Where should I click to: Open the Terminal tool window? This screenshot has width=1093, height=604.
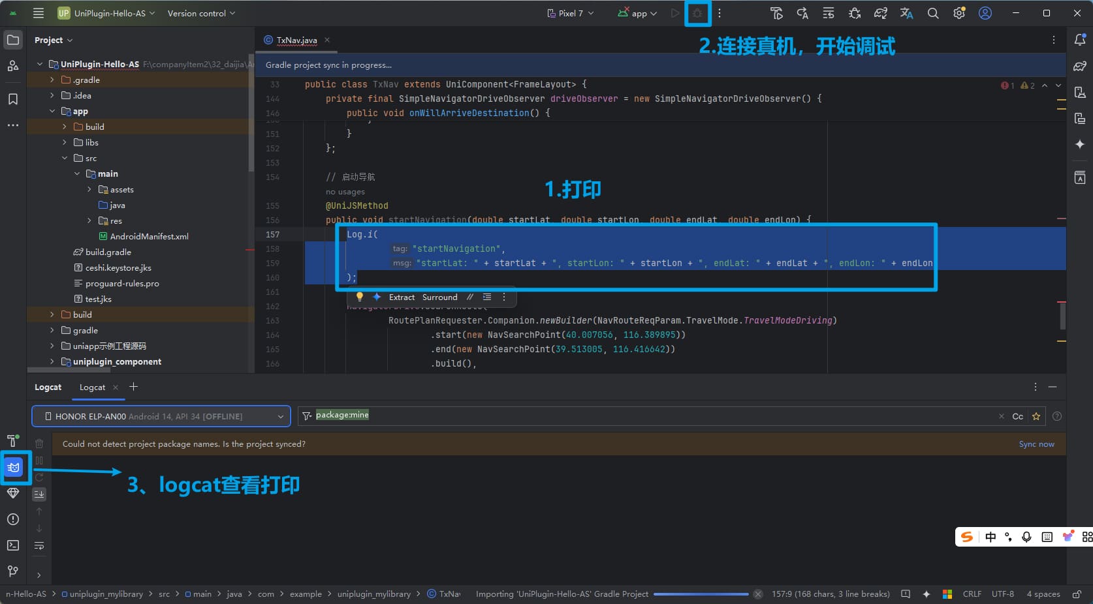(x=13, y=545)
